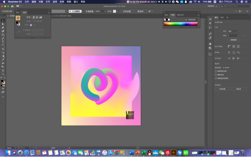Open the Pathfinder panel icon in dock

click(210, 54)
